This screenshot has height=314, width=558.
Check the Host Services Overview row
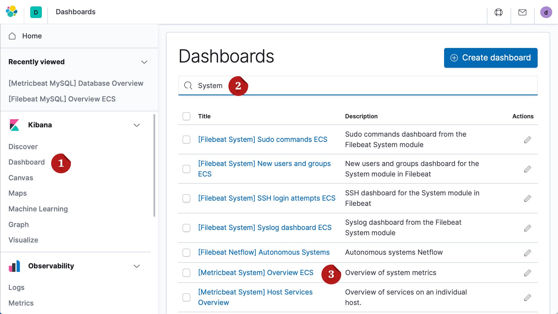(186, 297)
